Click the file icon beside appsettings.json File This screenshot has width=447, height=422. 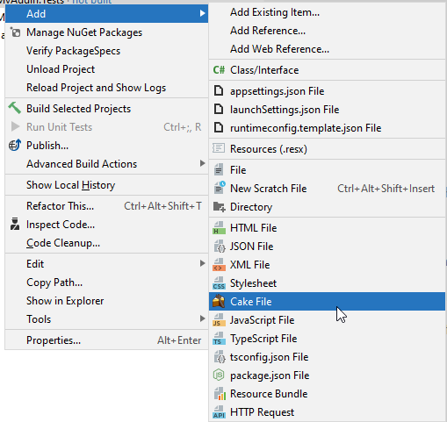click(219, 90)
